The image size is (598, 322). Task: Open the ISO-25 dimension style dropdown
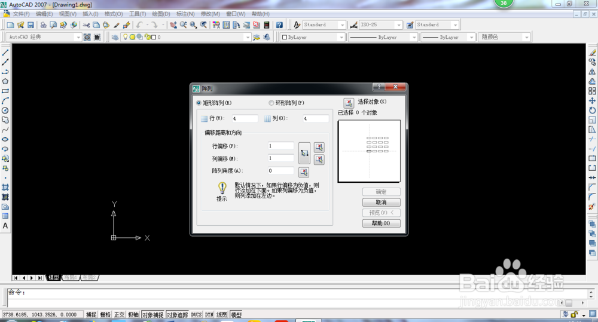pos(399,24)
